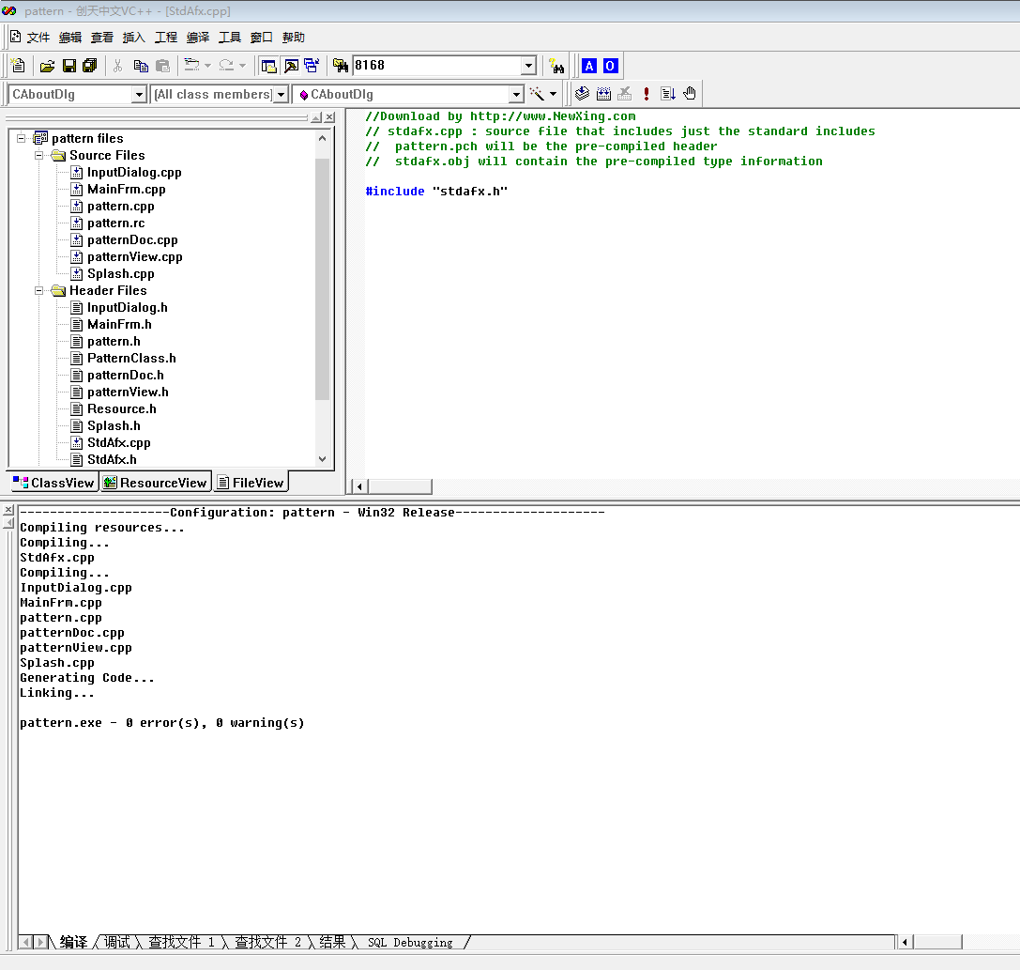1020x970 pixels.
Task: Collapse the Source Files folder
Action: tap(40, 155)
